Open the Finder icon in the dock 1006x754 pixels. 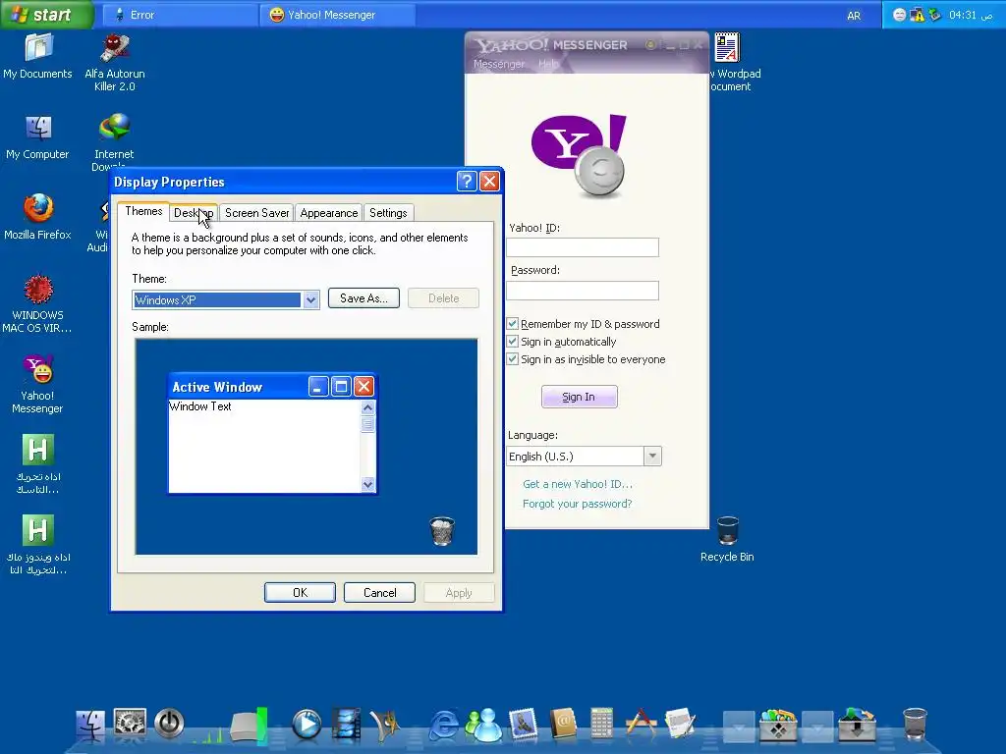point(89,726)
